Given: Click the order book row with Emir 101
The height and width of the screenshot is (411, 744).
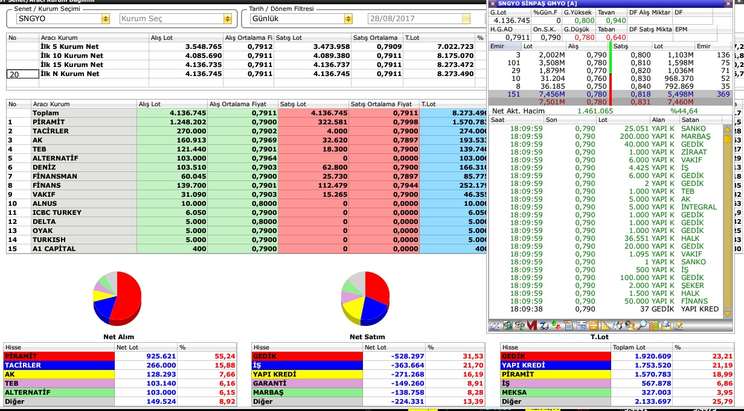Looking at the screenshot, I should pyautogui.click(x=610, y=62).
